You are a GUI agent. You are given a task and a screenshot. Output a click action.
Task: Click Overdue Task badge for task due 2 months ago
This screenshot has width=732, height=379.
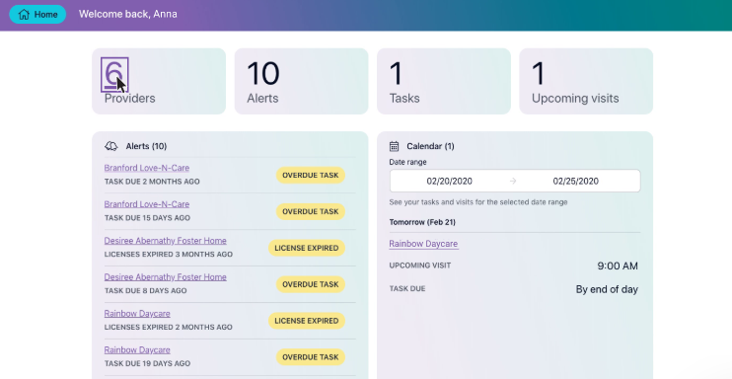(x=311, y=176)
